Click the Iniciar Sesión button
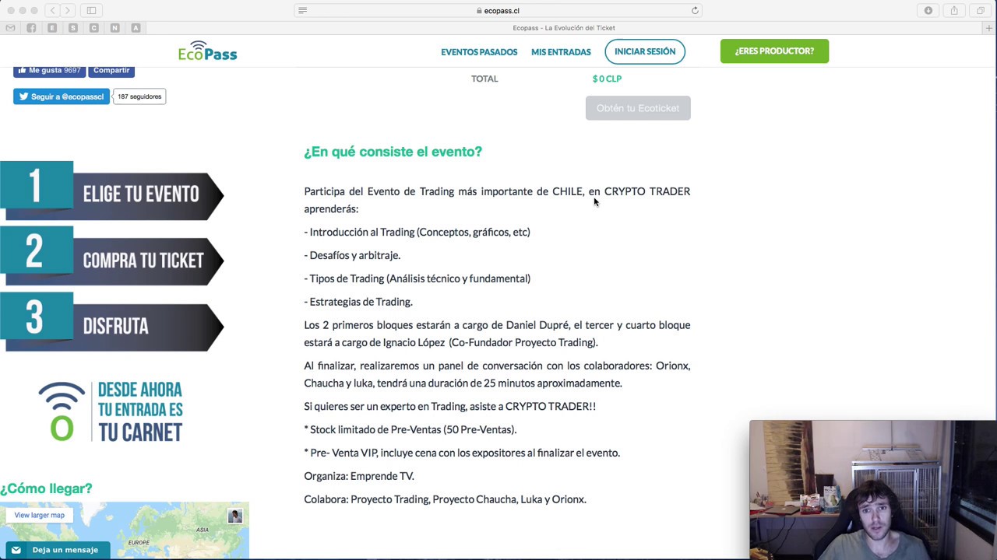 click(x=645, y=51)
